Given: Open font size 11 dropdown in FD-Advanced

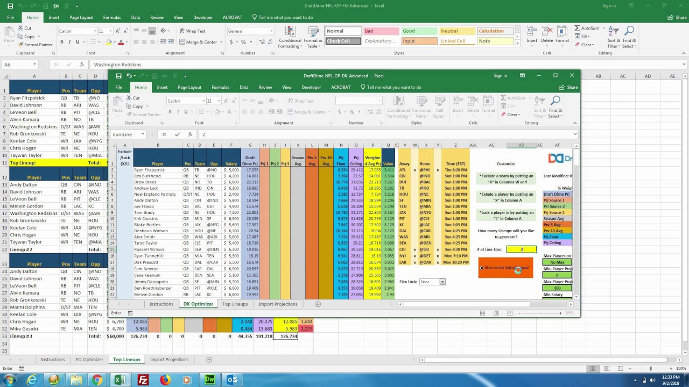Looking at the screenshot, I should pyautogui.click(x=110, y=31).
